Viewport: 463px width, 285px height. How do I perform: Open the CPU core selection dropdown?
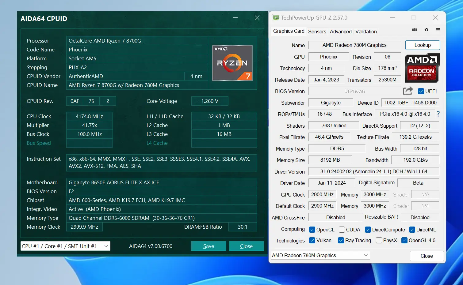[x=65, y=246]
